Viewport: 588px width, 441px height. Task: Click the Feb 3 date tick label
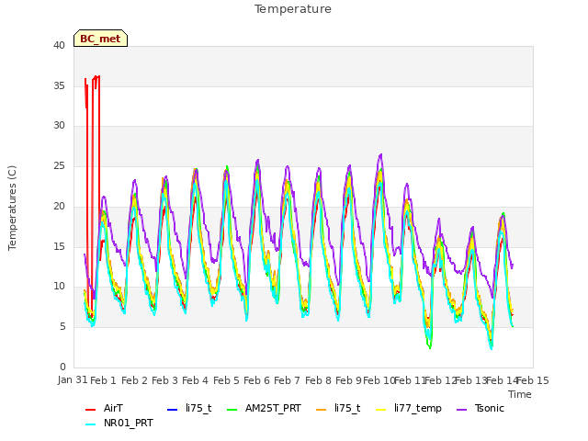point(165,380)
